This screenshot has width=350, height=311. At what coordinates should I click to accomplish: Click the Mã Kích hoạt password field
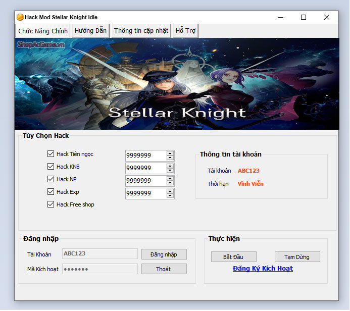(100, 269)
